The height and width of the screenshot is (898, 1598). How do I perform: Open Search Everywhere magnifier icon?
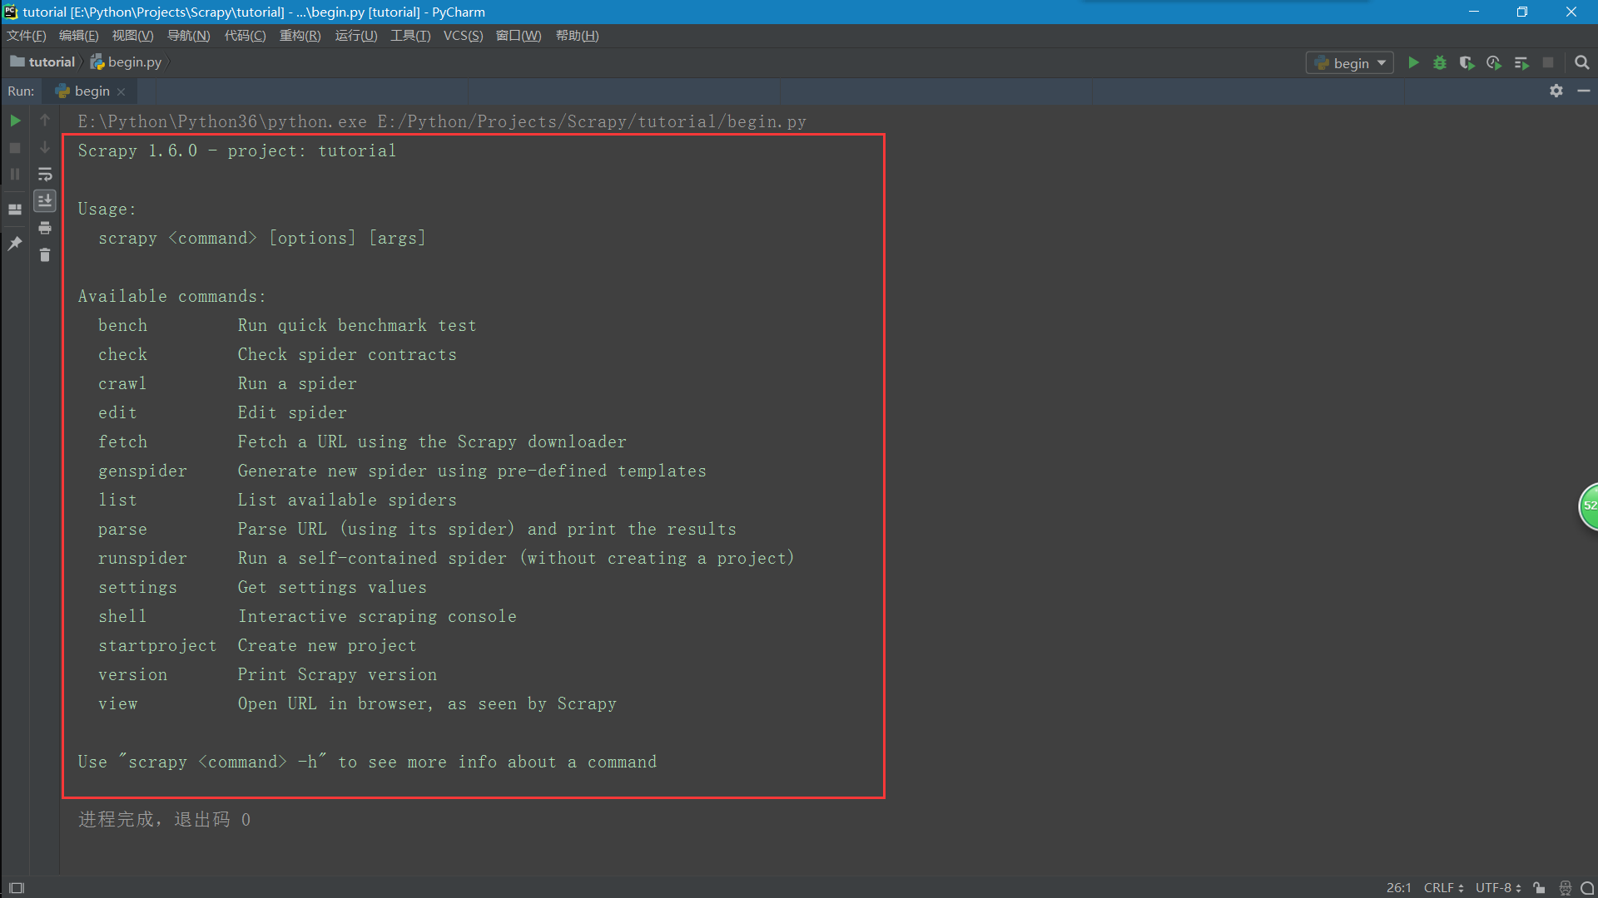click(1582, 62)
